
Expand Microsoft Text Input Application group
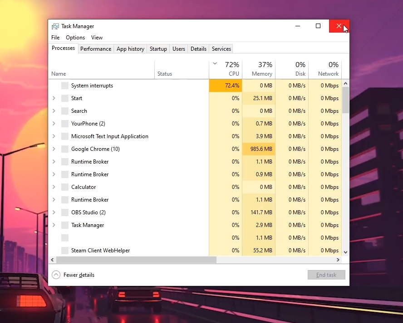coord(54,136)
